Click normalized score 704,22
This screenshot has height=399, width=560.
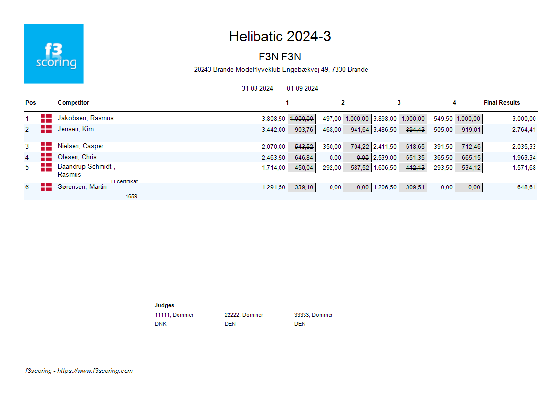(359, 147)
